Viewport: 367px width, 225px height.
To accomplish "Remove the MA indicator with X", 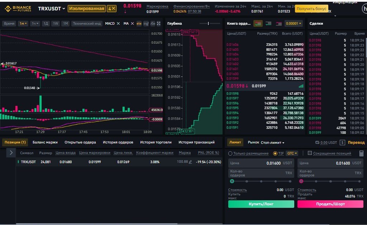I will 132,23.
